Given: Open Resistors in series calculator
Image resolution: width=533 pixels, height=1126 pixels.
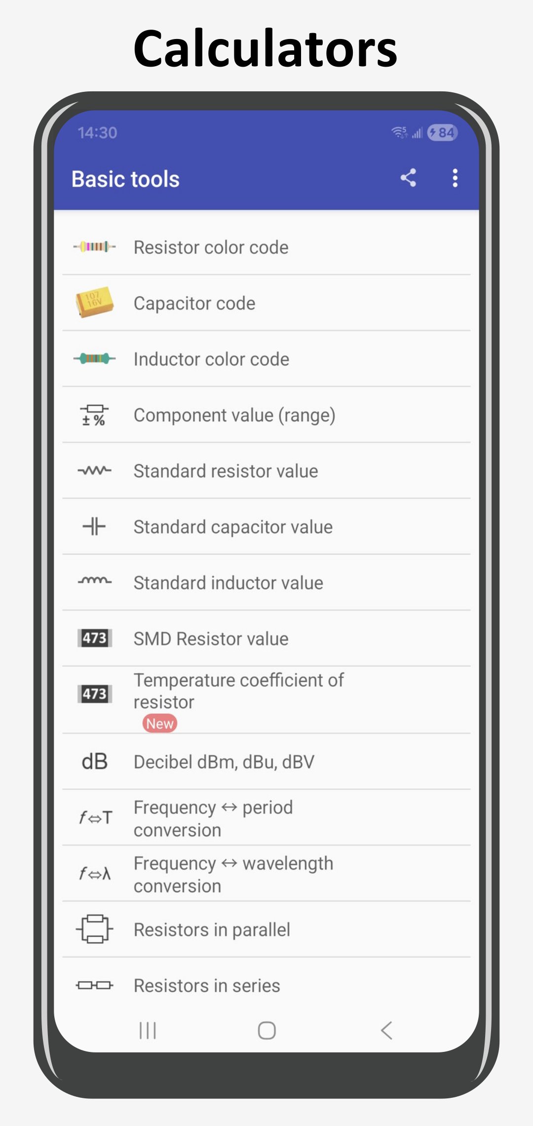Looking at the screenshot, I should coord(207,986).
